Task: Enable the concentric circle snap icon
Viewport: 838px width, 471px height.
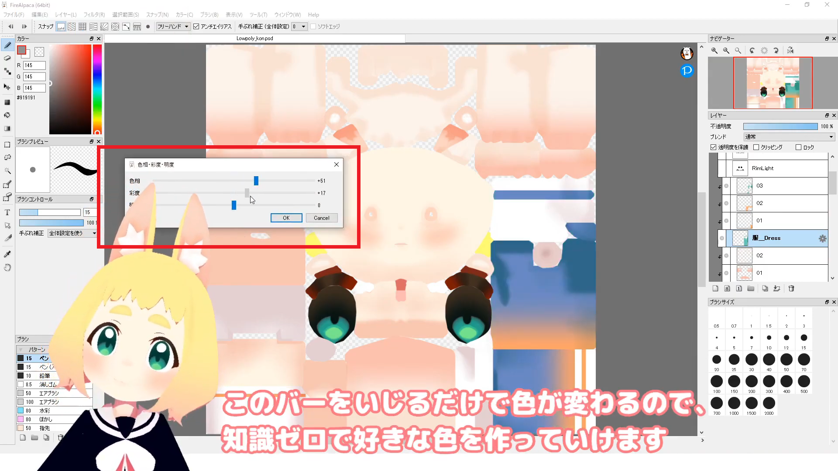Action: [115, 27]
